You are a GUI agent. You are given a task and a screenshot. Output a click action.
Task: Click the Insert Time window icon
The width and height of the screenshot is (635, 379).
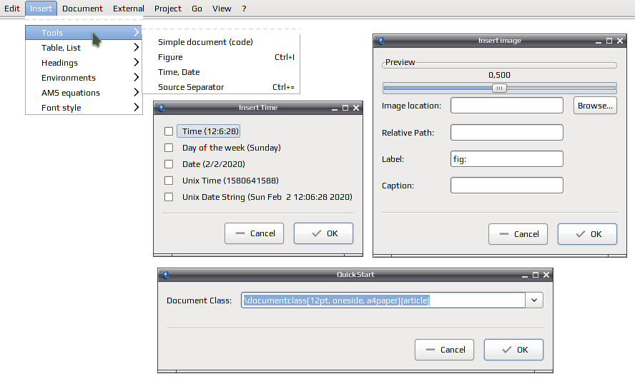[161, 108]
